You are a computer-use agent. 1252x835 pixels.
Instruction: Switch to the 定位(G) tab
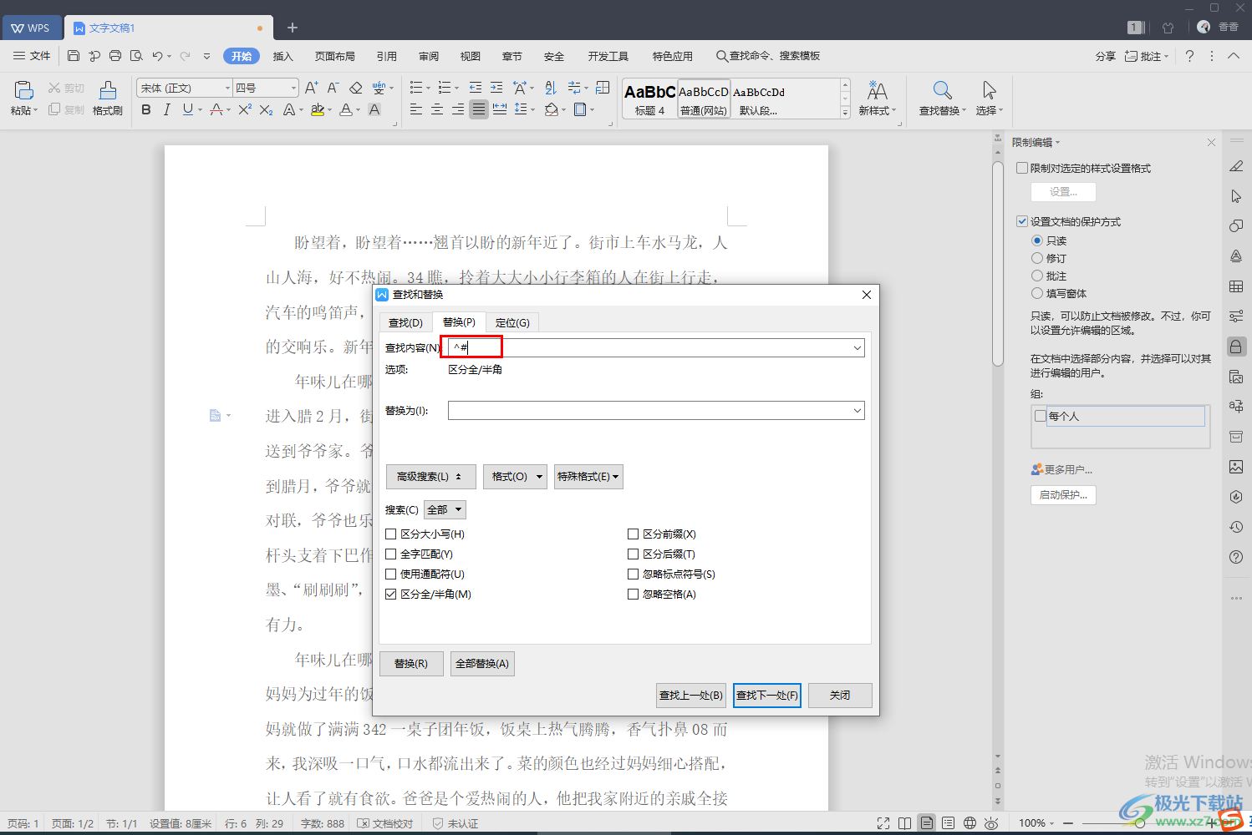click(512, 323)
